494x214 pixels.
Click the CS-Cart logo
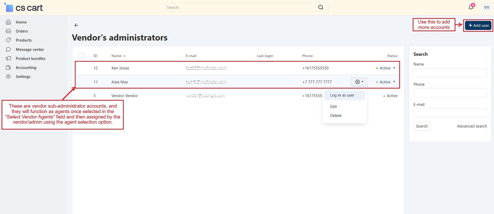pos(24,8)
